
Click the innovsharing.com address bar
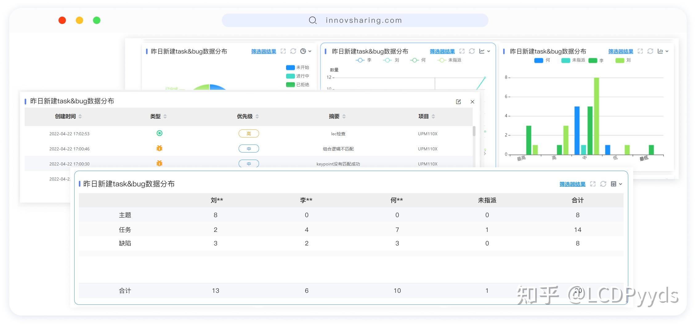pyautogui.click(x=363, y=20)
